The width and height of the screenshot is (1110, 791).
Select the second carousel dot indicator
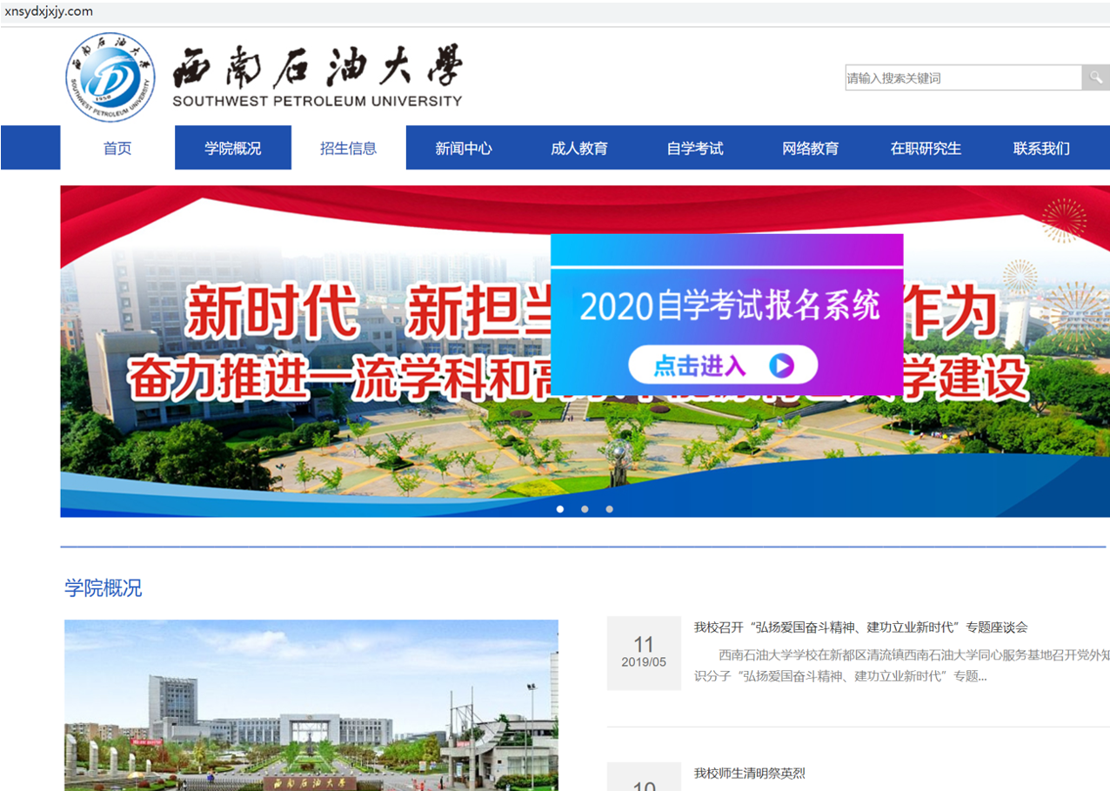[x=585, y=509]
